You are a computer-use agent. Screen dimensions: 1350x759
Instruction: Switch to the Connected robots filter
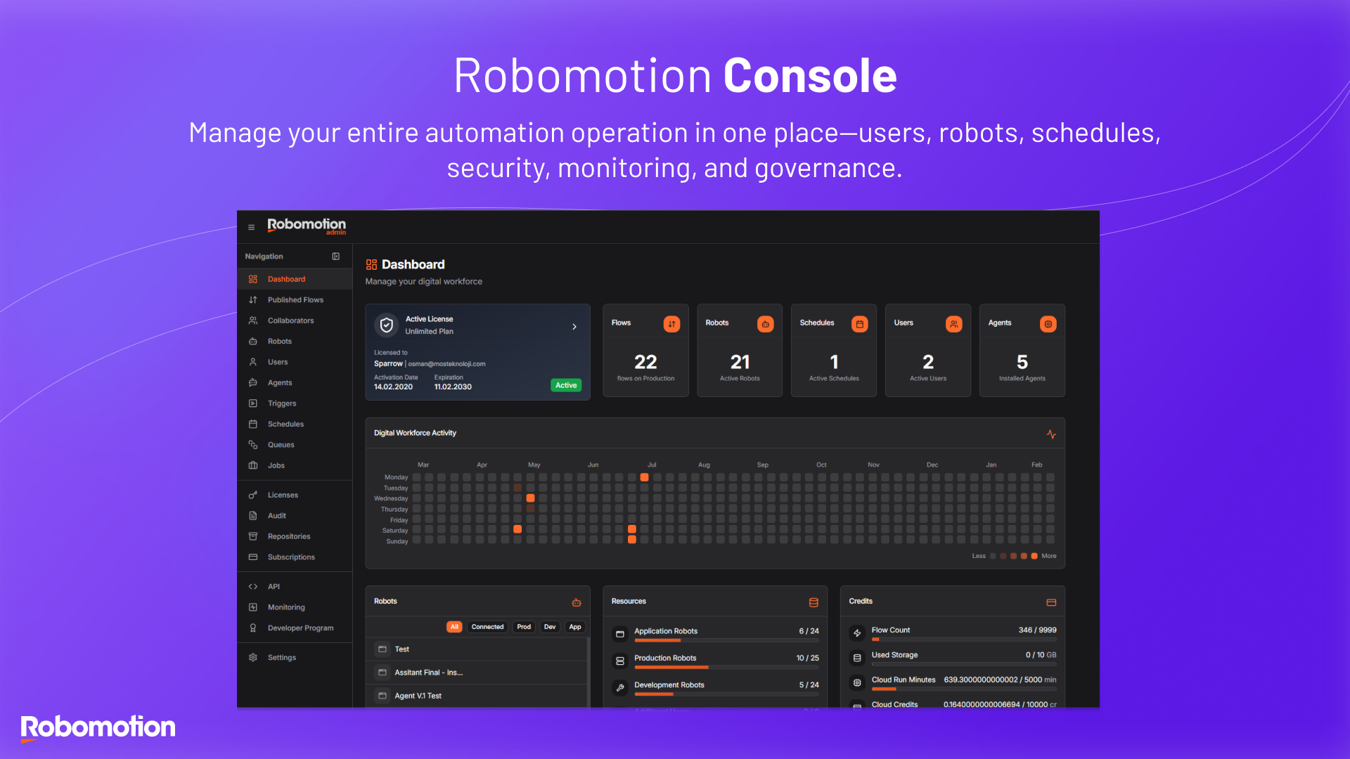point(487,626)
